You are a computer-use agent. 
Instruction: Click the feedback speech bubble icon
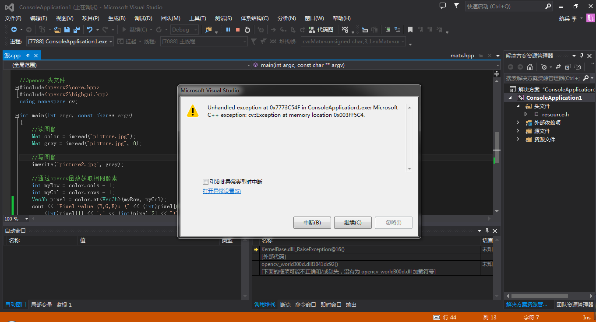(x=443, y=6)
